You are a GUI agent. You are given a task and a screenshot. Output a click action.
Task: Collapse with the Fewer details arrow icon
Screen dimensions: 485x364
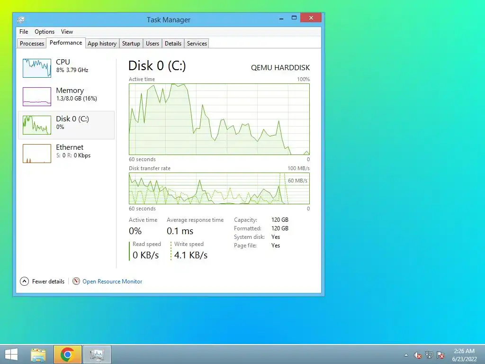[x=25, y=282]
